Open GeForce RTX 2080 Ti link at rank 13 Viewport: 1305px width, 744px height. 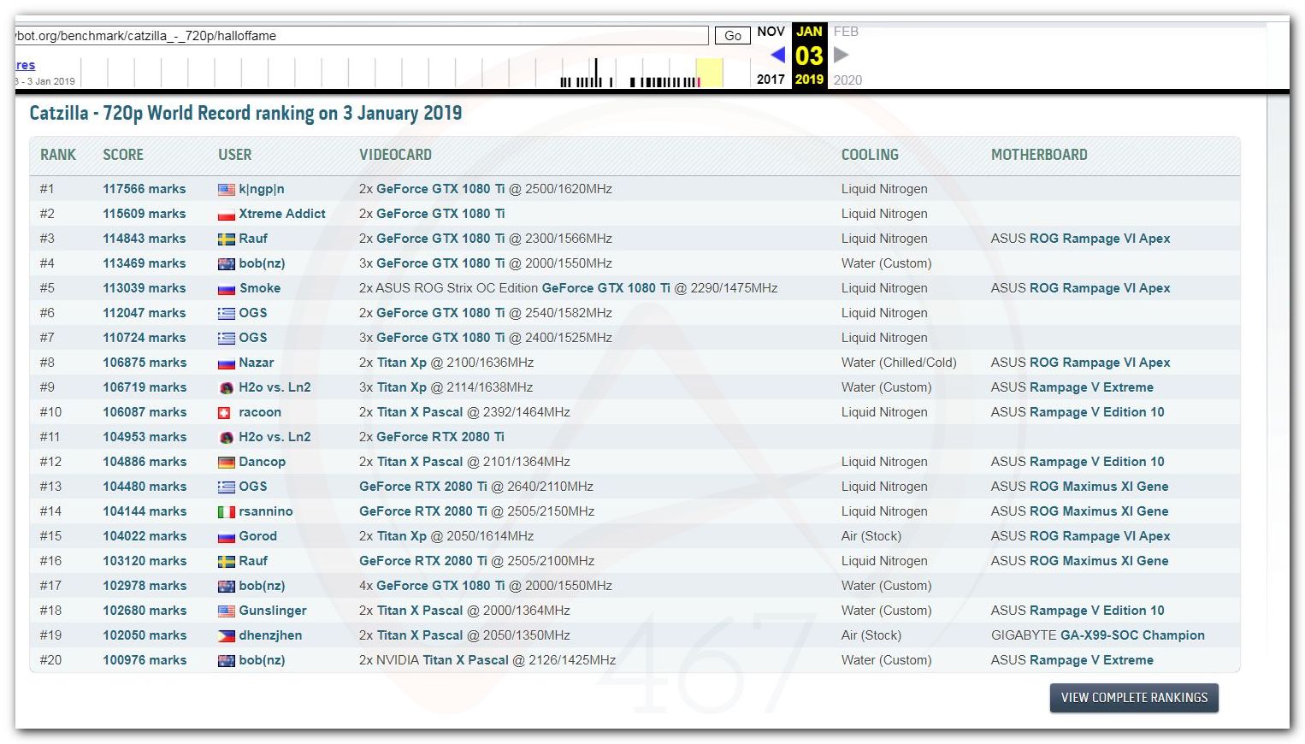pyautogui.click(x=423, y=487)
